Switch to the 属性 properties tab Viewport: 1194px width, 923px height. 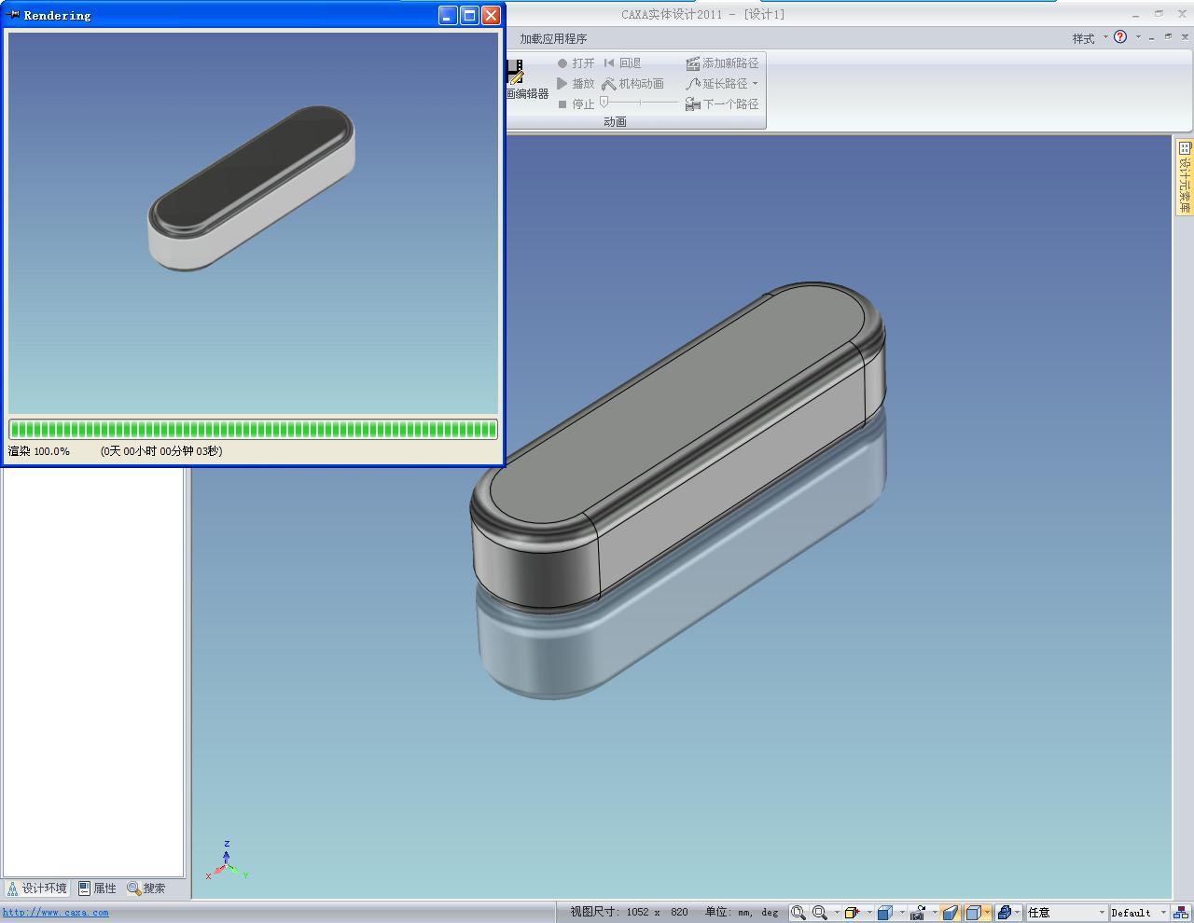[x=97, y=889]
